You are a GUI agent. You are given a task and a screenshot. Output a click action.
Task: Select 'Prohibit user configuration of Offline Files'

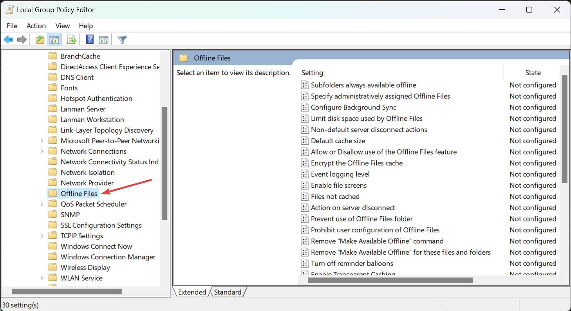pos(375,230)
